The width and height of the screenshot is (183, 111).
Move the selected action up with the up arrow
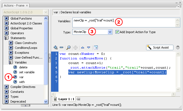83,47
